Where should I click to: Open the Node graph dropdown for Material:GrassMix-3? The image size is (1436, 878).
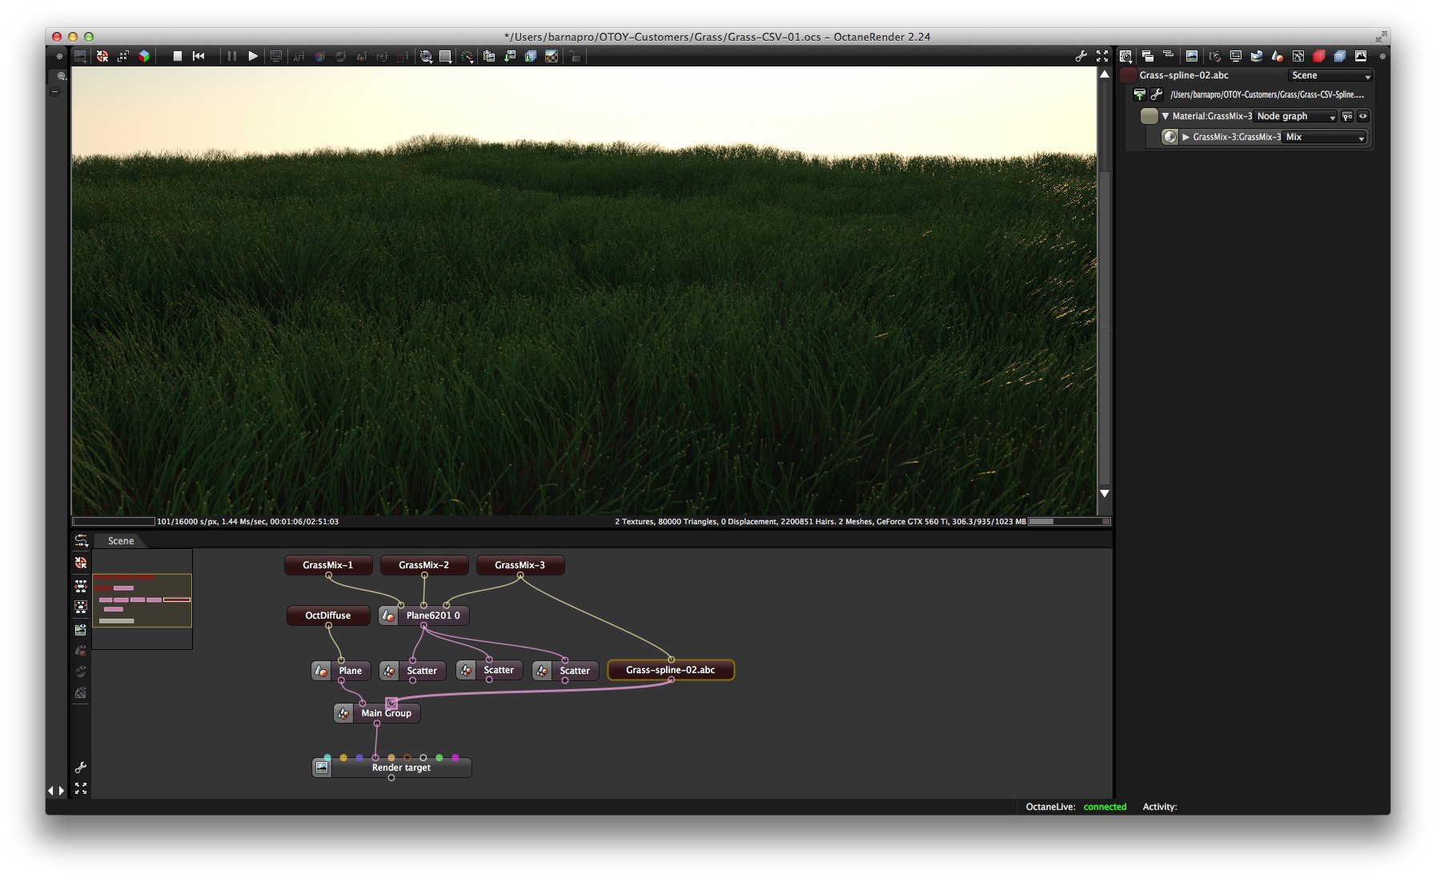[1296, 116]
